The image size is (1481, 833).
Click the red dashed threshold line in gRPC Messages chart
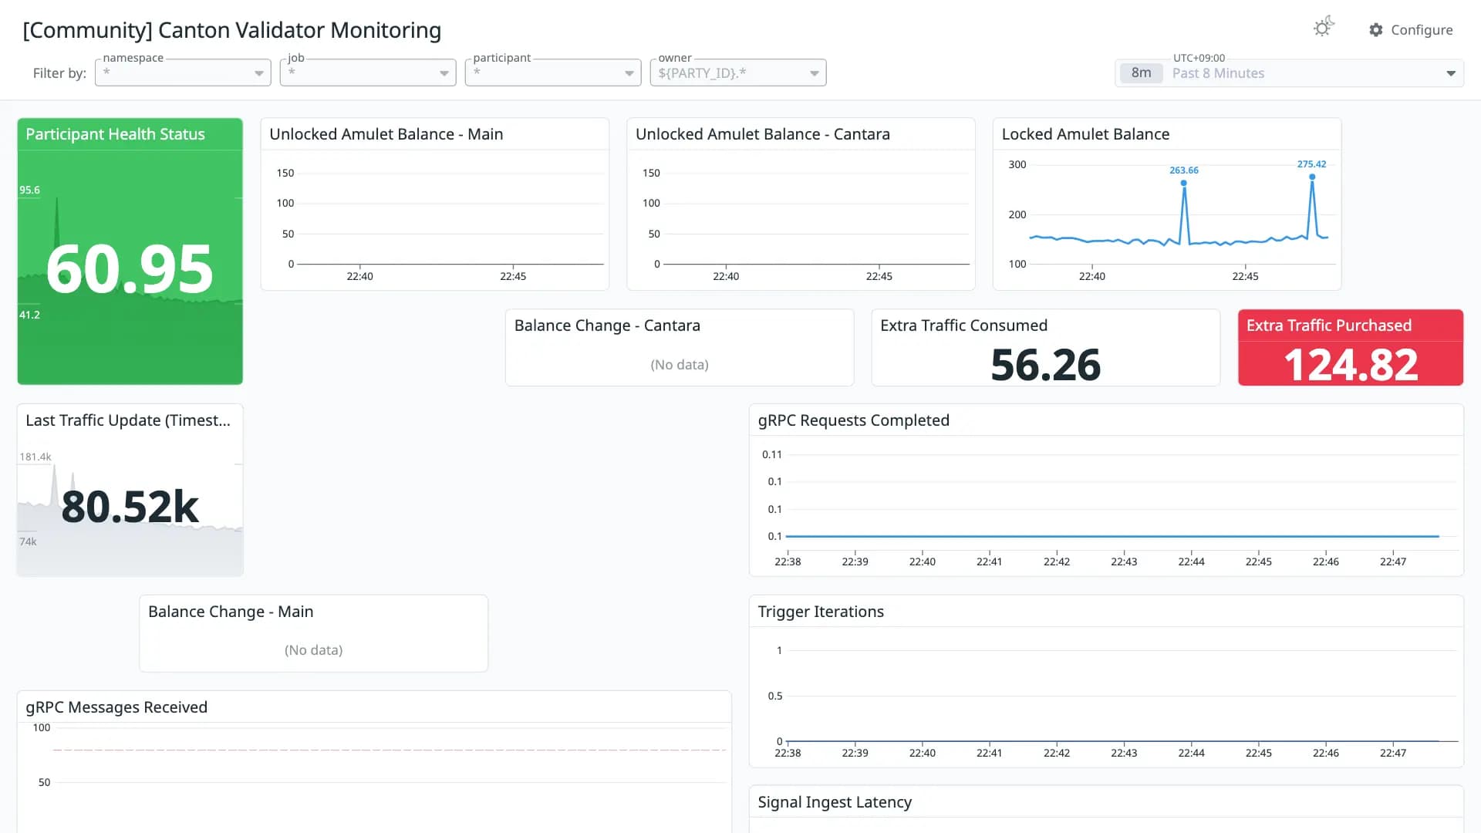click(x=390, y=750)
